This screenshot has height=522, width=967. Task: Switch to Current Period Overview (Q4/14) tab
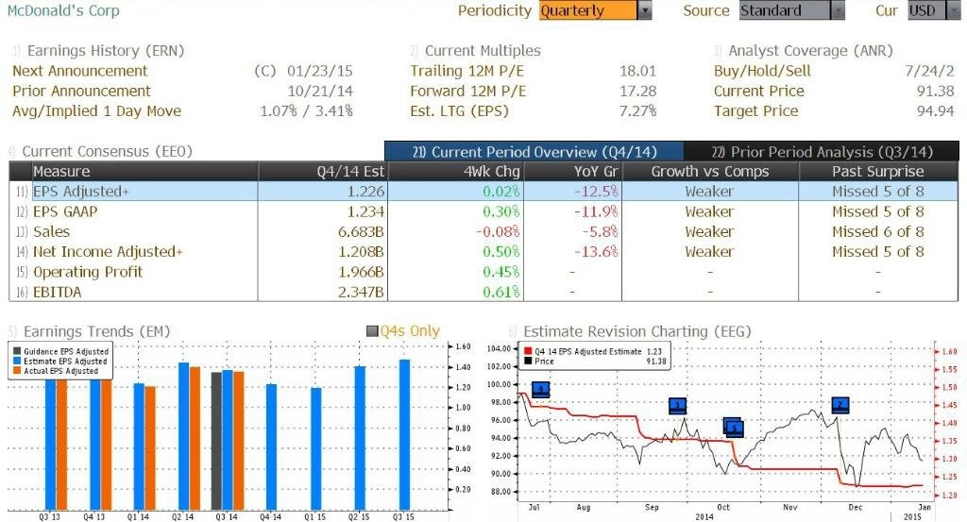(534, 152)
